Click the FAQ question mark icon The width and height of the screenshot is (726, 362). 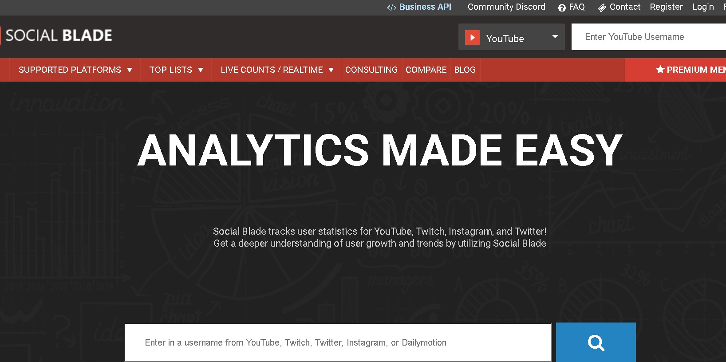[x=562, y=8]
